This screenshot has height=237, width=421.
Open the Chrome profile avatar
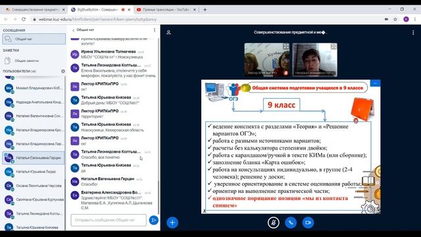tap(407, 19)
